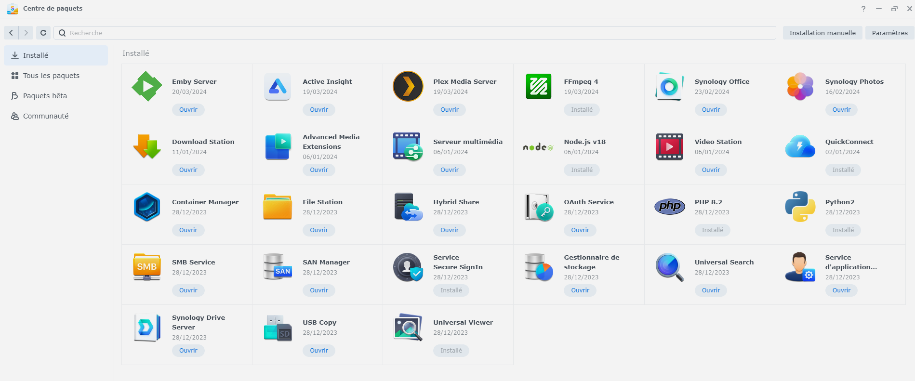Click the Download Station icon

click(147, 146)
